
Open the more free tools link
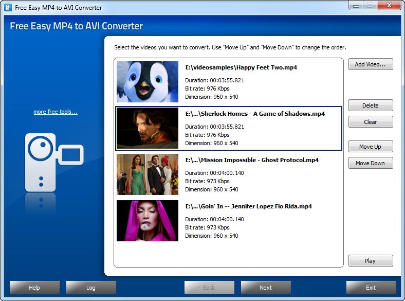point(56,112)
